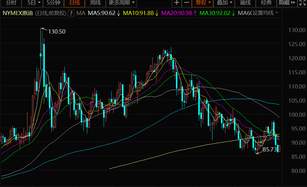Expand the 叠加 overlay dropdown
The width and height of the screenshot is (307, 187).
point(225,3)
